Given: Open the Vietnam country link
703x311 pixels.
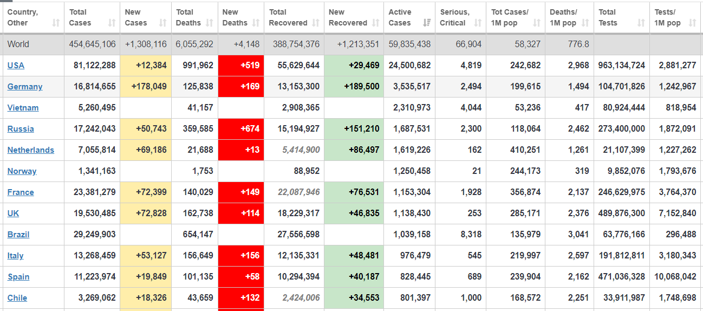Looking at the screenshot, I should coord(23,108).
